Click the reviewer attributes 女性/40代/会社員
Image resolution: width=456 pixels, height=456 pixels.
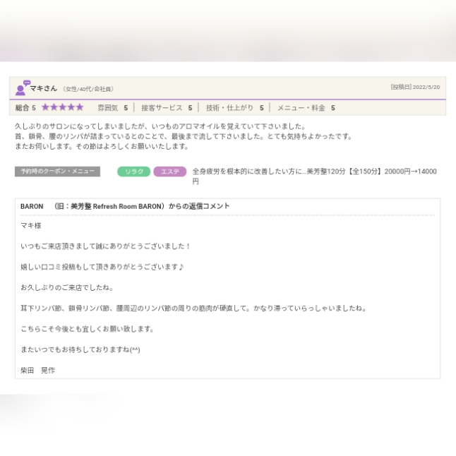[x=88, y=89]
